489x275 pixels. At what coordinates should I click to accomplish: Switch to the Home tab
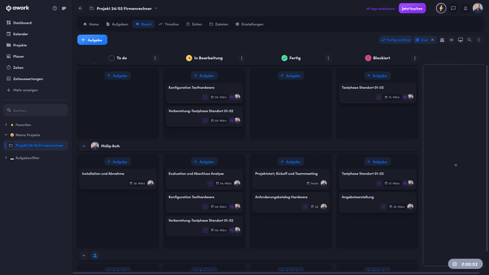(x=91, y=24)
